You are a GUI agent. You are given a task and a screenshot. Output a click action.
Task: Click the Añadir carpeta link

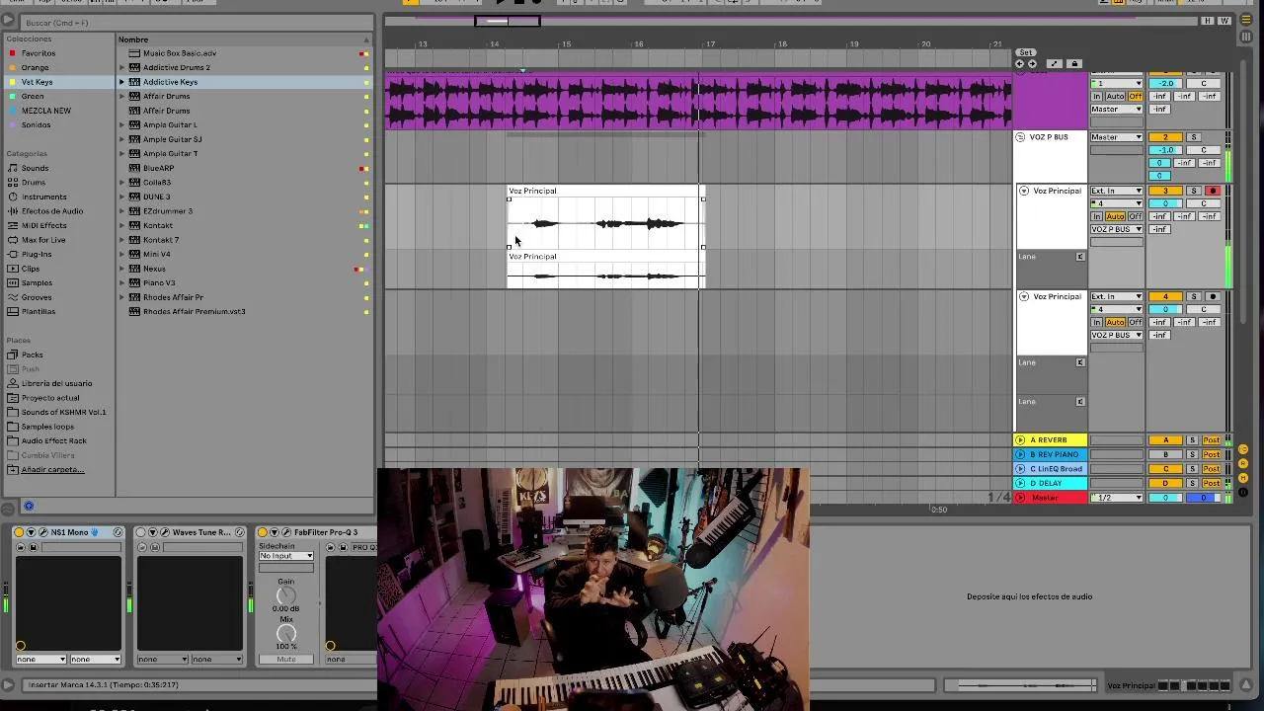[52, 469]
